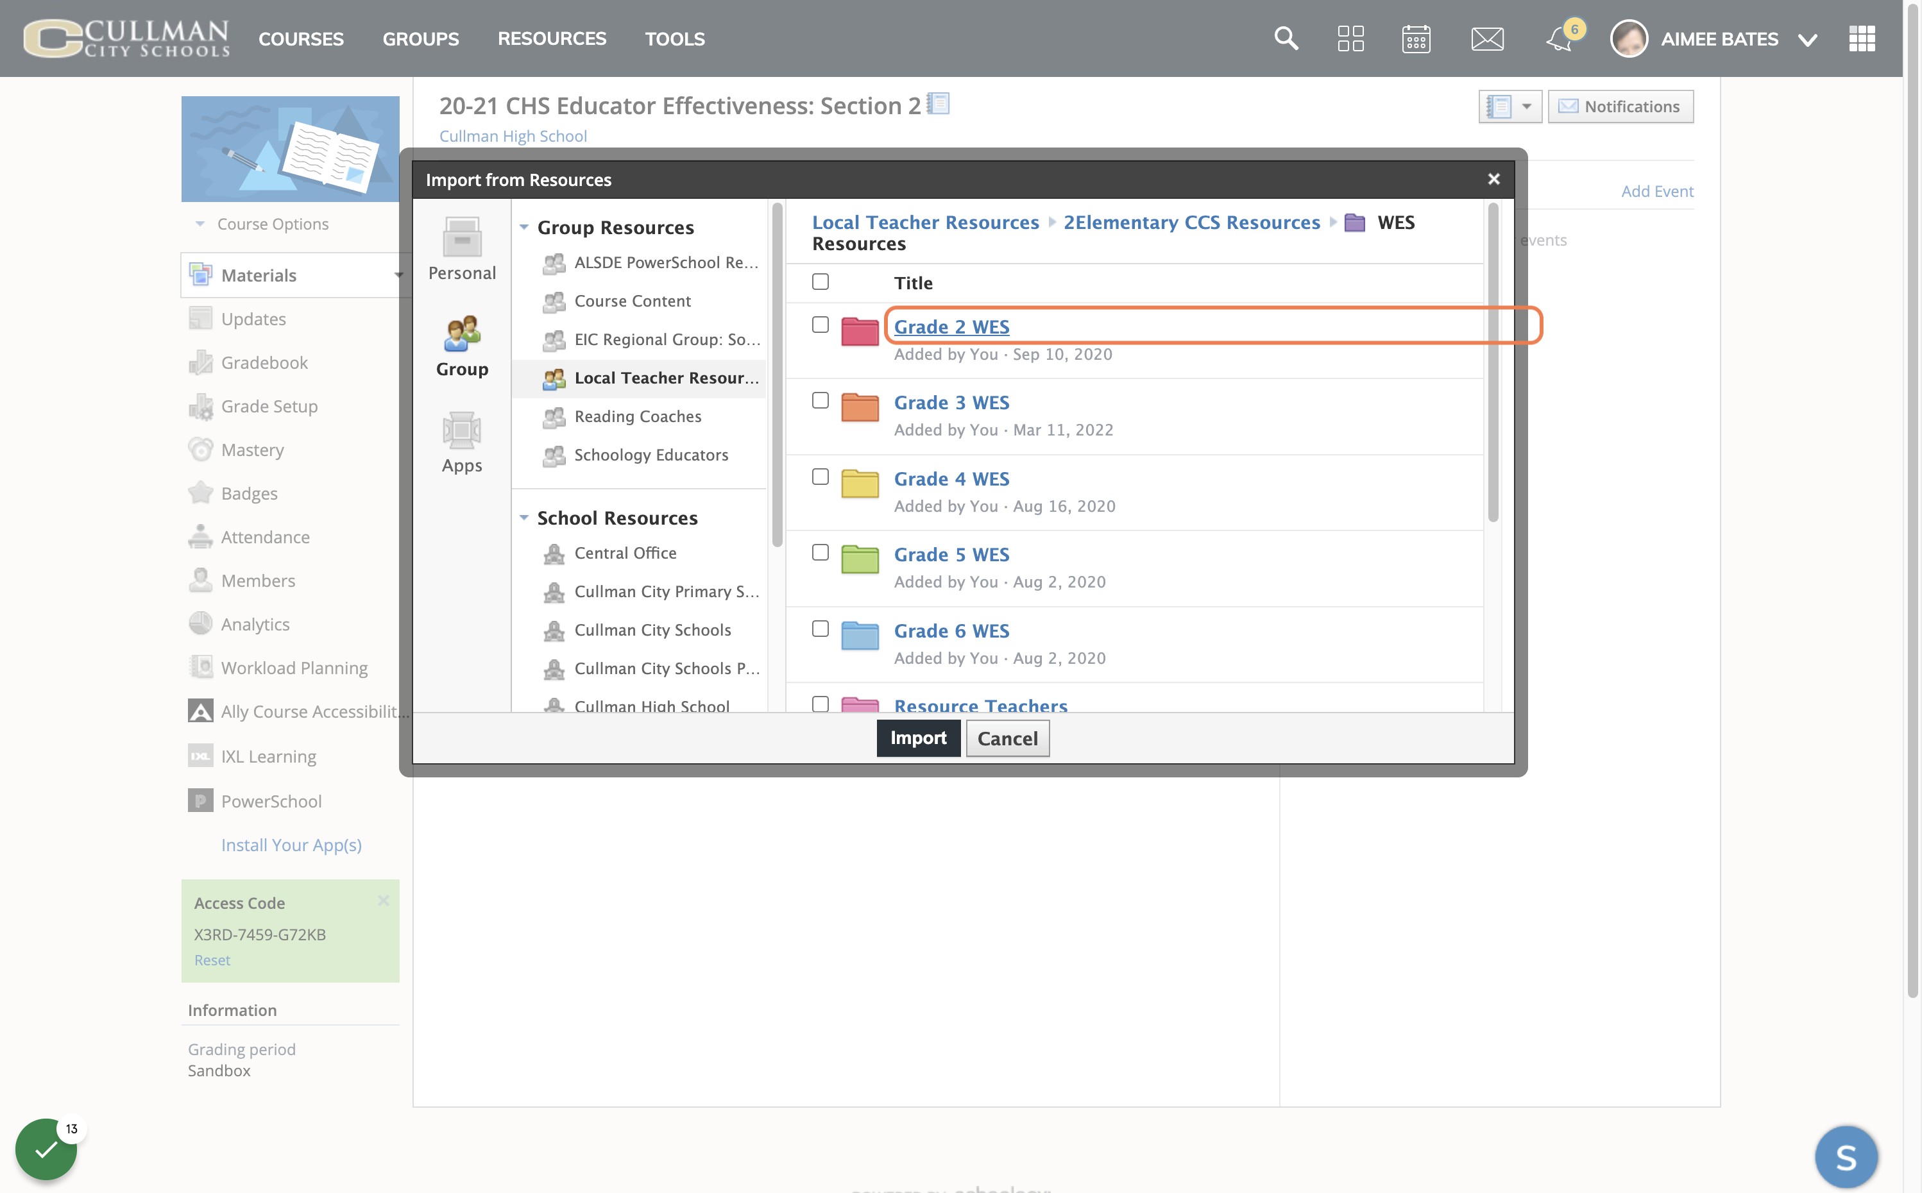
Task: Open the app grid squares icon in header
Action: (x=1351, y=38)
